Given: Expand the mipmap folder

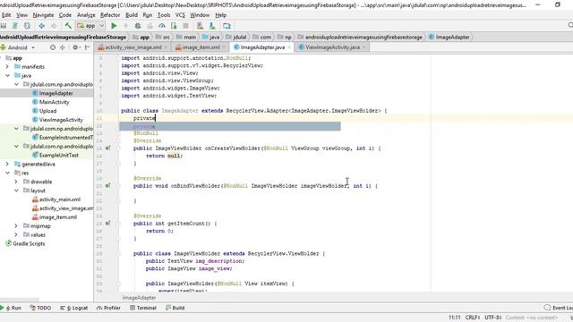Looking at the screenshot, I should tap(16, 226).
